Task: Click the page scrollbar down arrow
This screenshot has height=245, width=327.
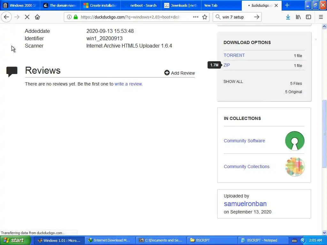Action: (324, 233)
